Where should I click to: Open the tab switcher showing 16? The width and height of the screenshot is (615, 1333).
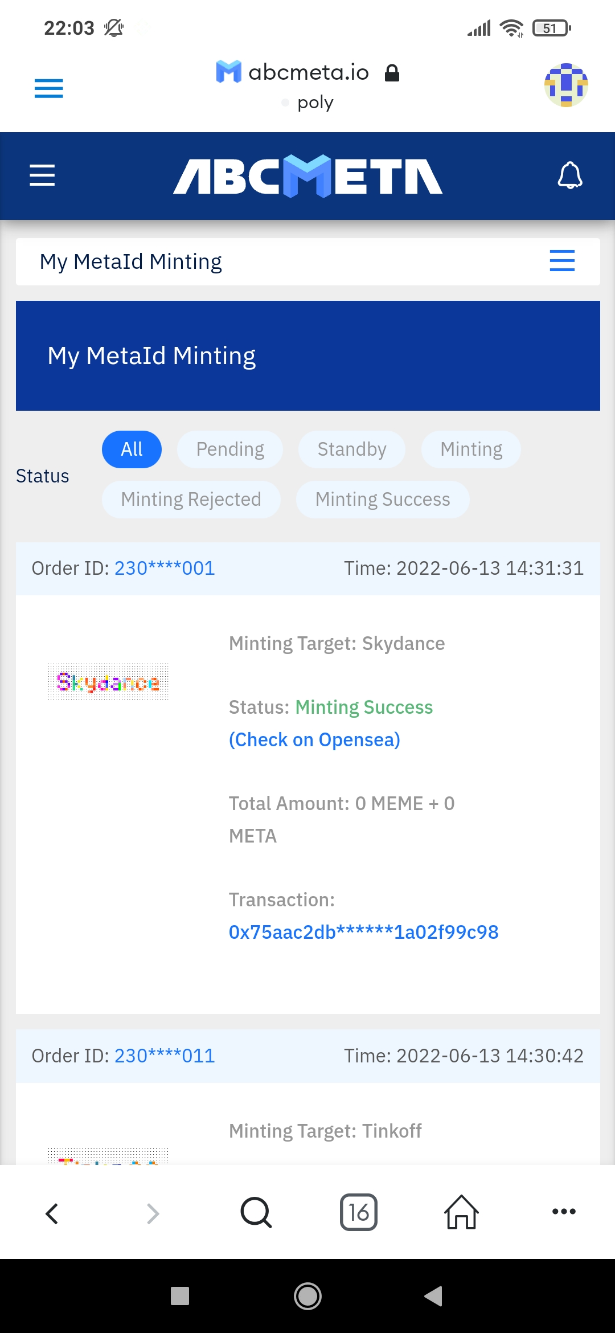coord(359,1212)
